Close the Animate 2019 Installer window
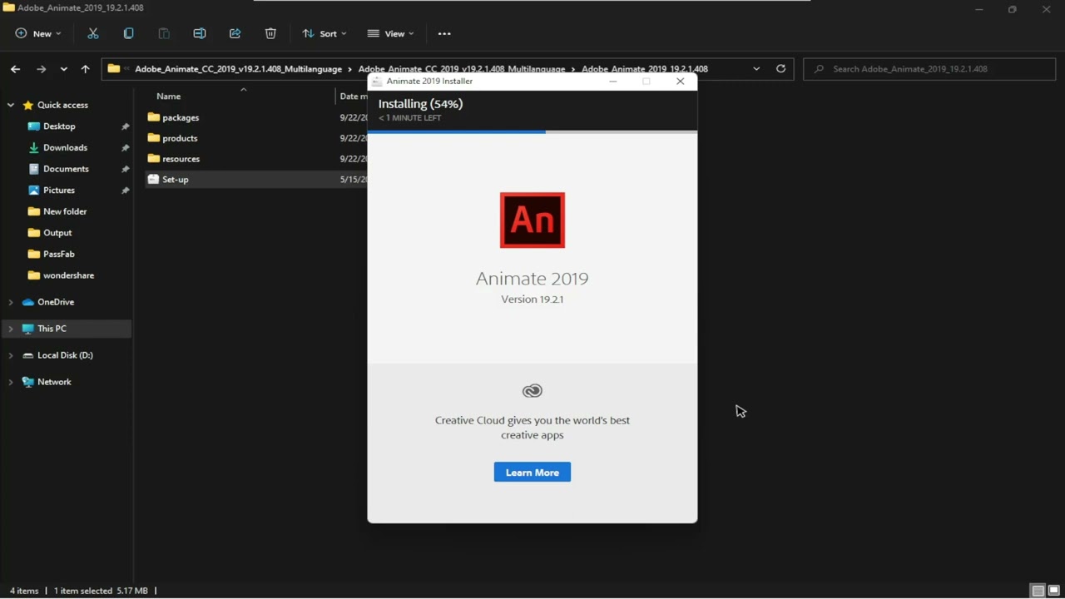Viewport: 1065px width, 599px height. (681, 81)
